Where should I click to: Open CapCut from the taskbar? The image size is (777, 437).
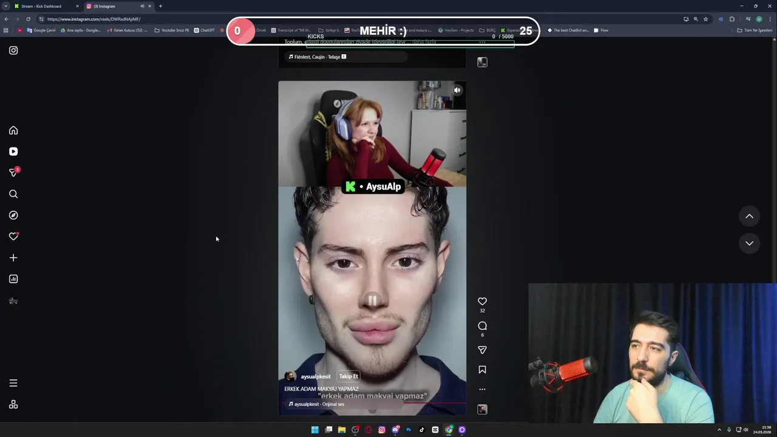coord(435,430)
